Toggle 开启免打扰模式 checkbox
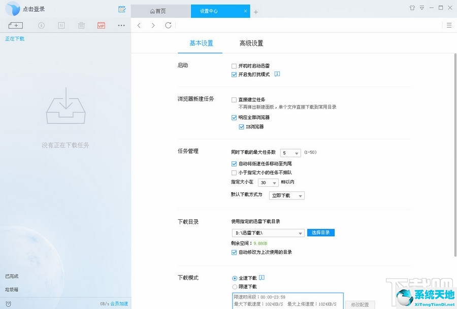The width and height of the screenshot is (457, 309). (234, 75)
